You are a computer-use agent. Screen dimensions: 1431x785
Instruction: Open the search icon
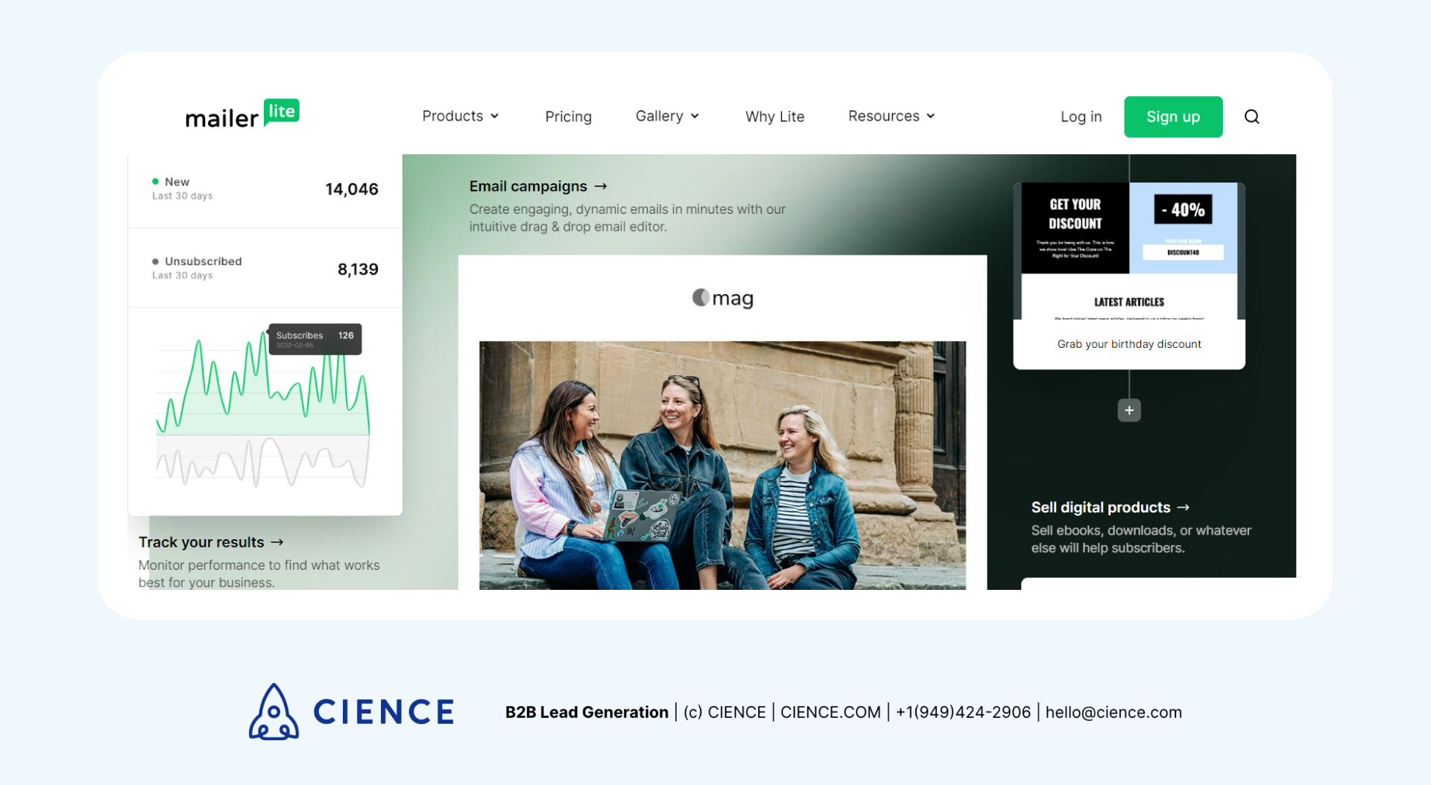pos(1251,116)
